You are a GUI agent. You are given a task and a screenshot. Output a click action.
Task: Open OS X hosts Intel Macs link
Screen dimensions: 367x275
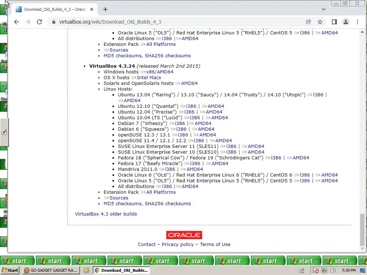pos(149,78)
